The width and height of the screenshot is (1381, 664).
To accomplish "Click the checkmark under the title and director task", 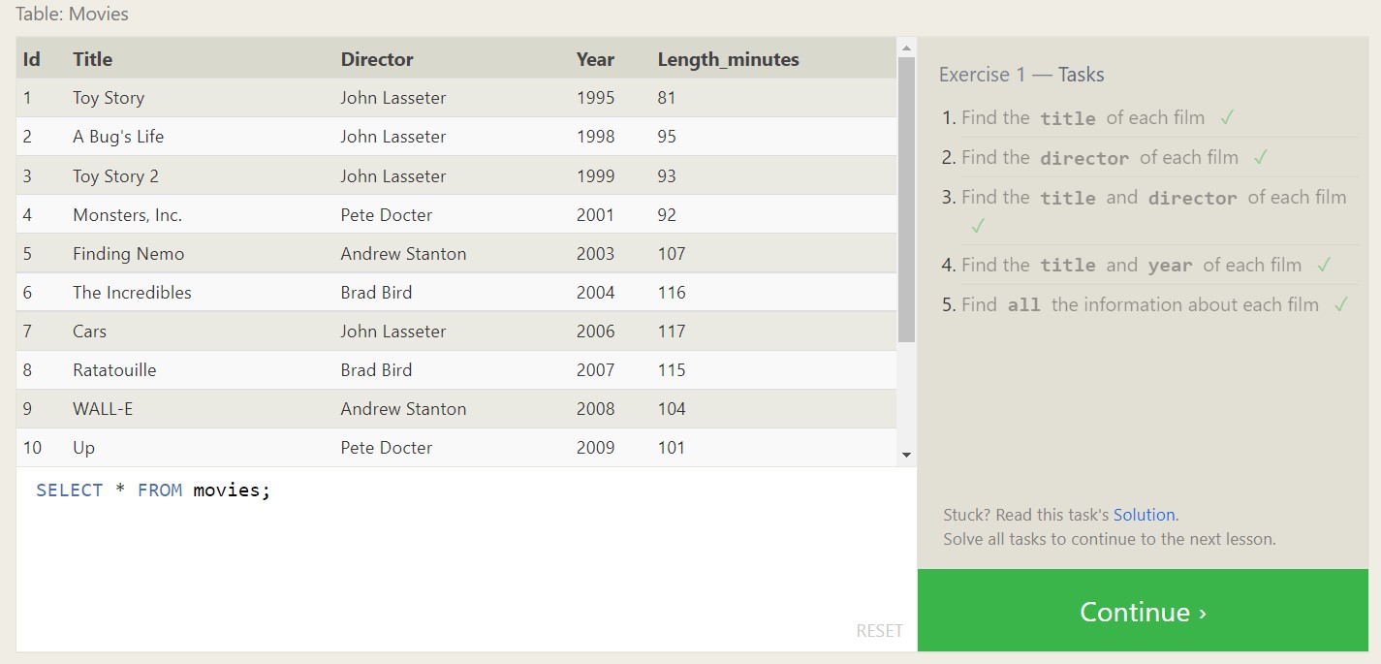I will 978,226.
